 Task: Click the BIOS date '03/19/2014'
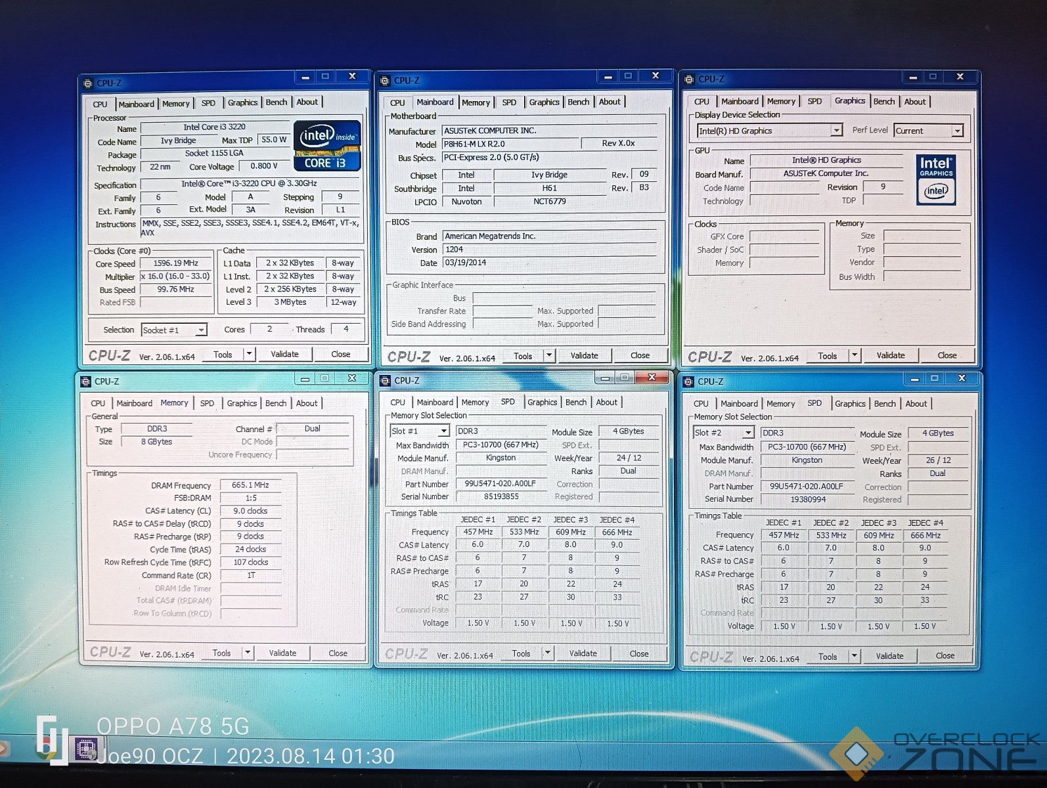pos(549,263)
